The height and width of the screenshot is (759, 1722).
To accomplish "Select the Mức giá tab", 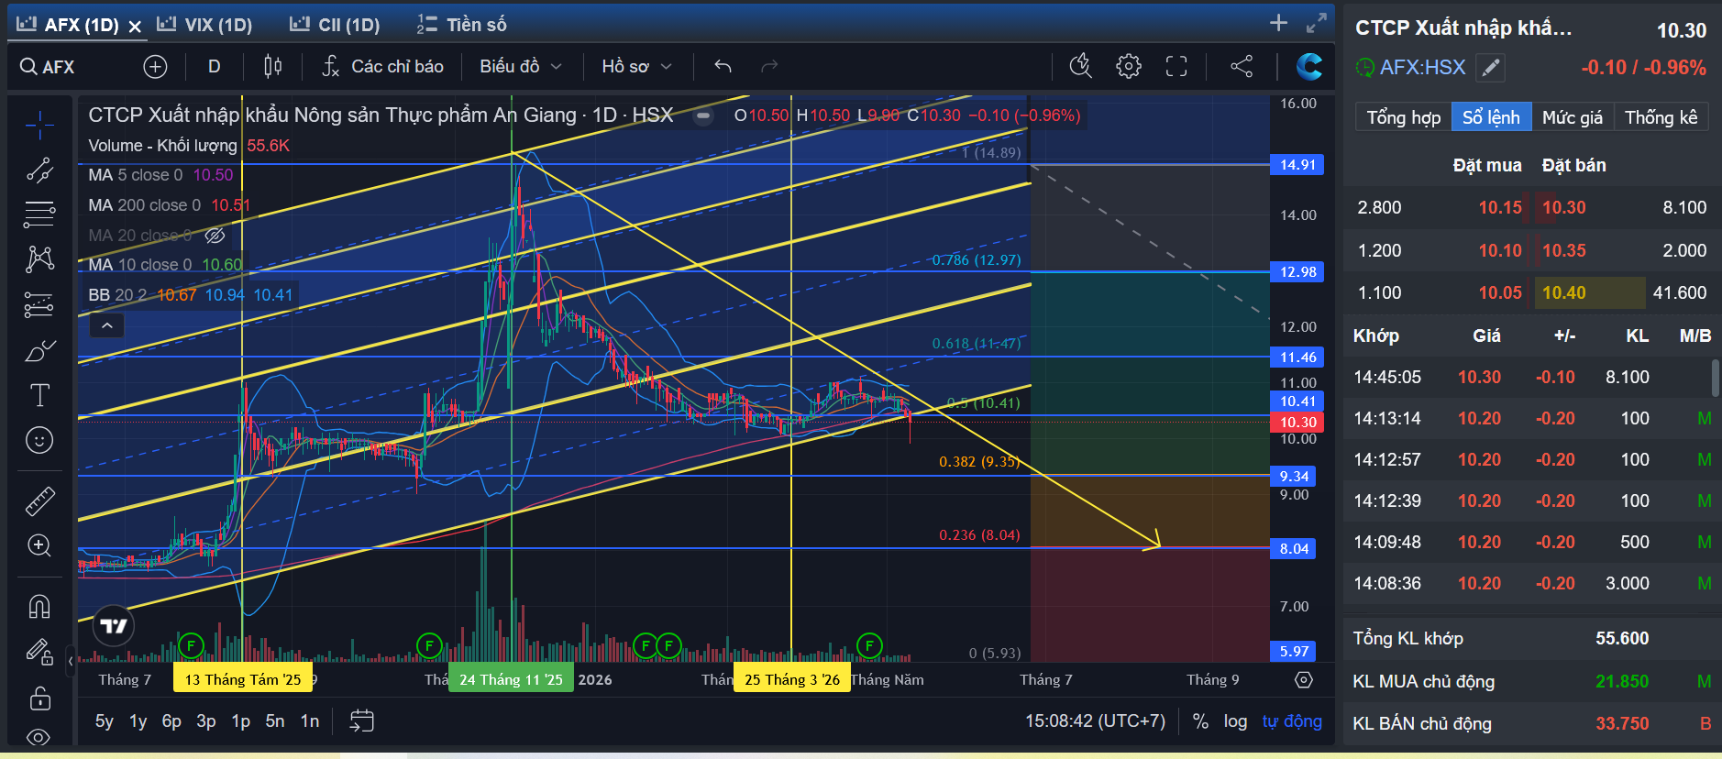I will point(1573,117).
